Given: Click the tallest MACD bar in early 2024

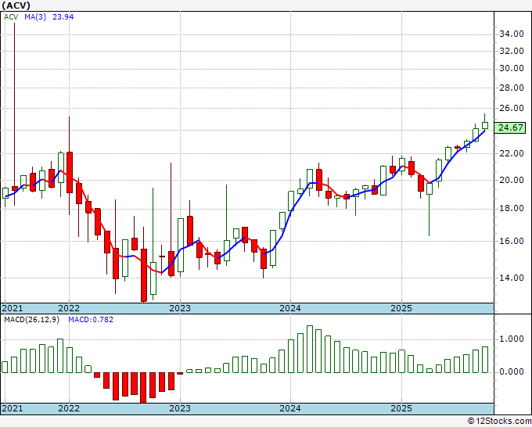Looking at the screenshot, I should (x=310, y=349).
